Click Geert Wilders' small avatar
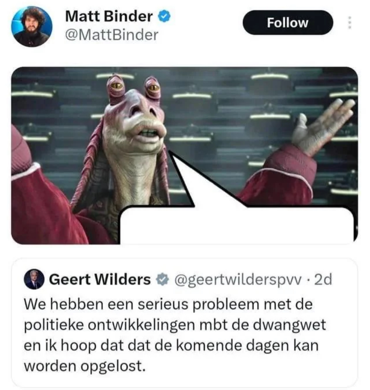Viewport: 370px width, 390px height. 34,279
